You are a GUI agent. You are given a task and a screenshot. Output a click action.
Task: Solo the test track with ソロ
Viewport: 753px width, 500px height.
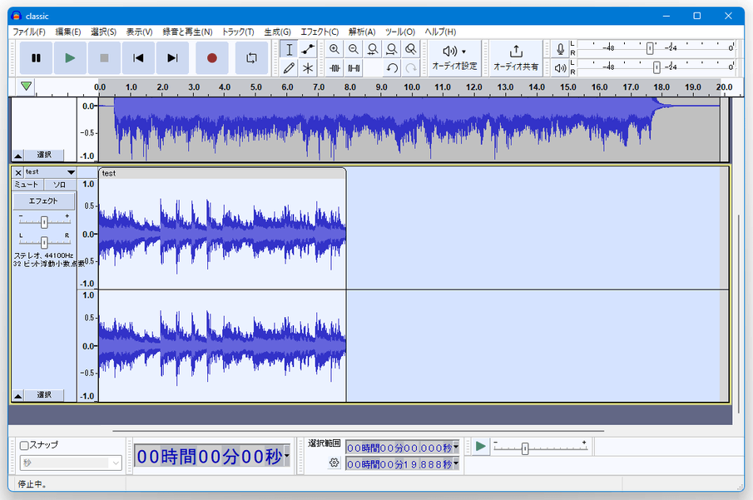[60, 185]
